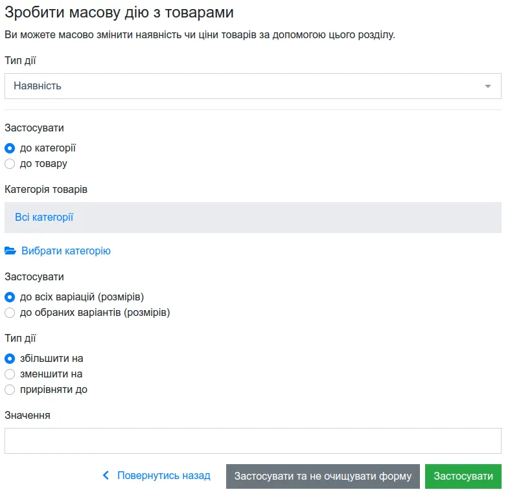
Task: Click Застосувати та не очищувати форму button
Action: pos(323,476)
